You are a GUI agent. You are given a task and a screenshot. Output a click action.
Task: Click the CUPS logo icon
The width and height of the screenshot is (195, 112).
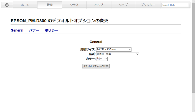coord(7,5)
